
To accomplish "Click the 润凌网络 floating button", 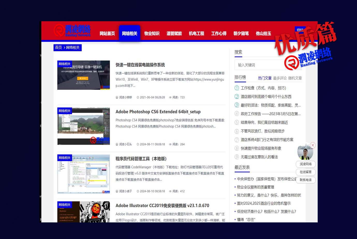I will 306,164.
